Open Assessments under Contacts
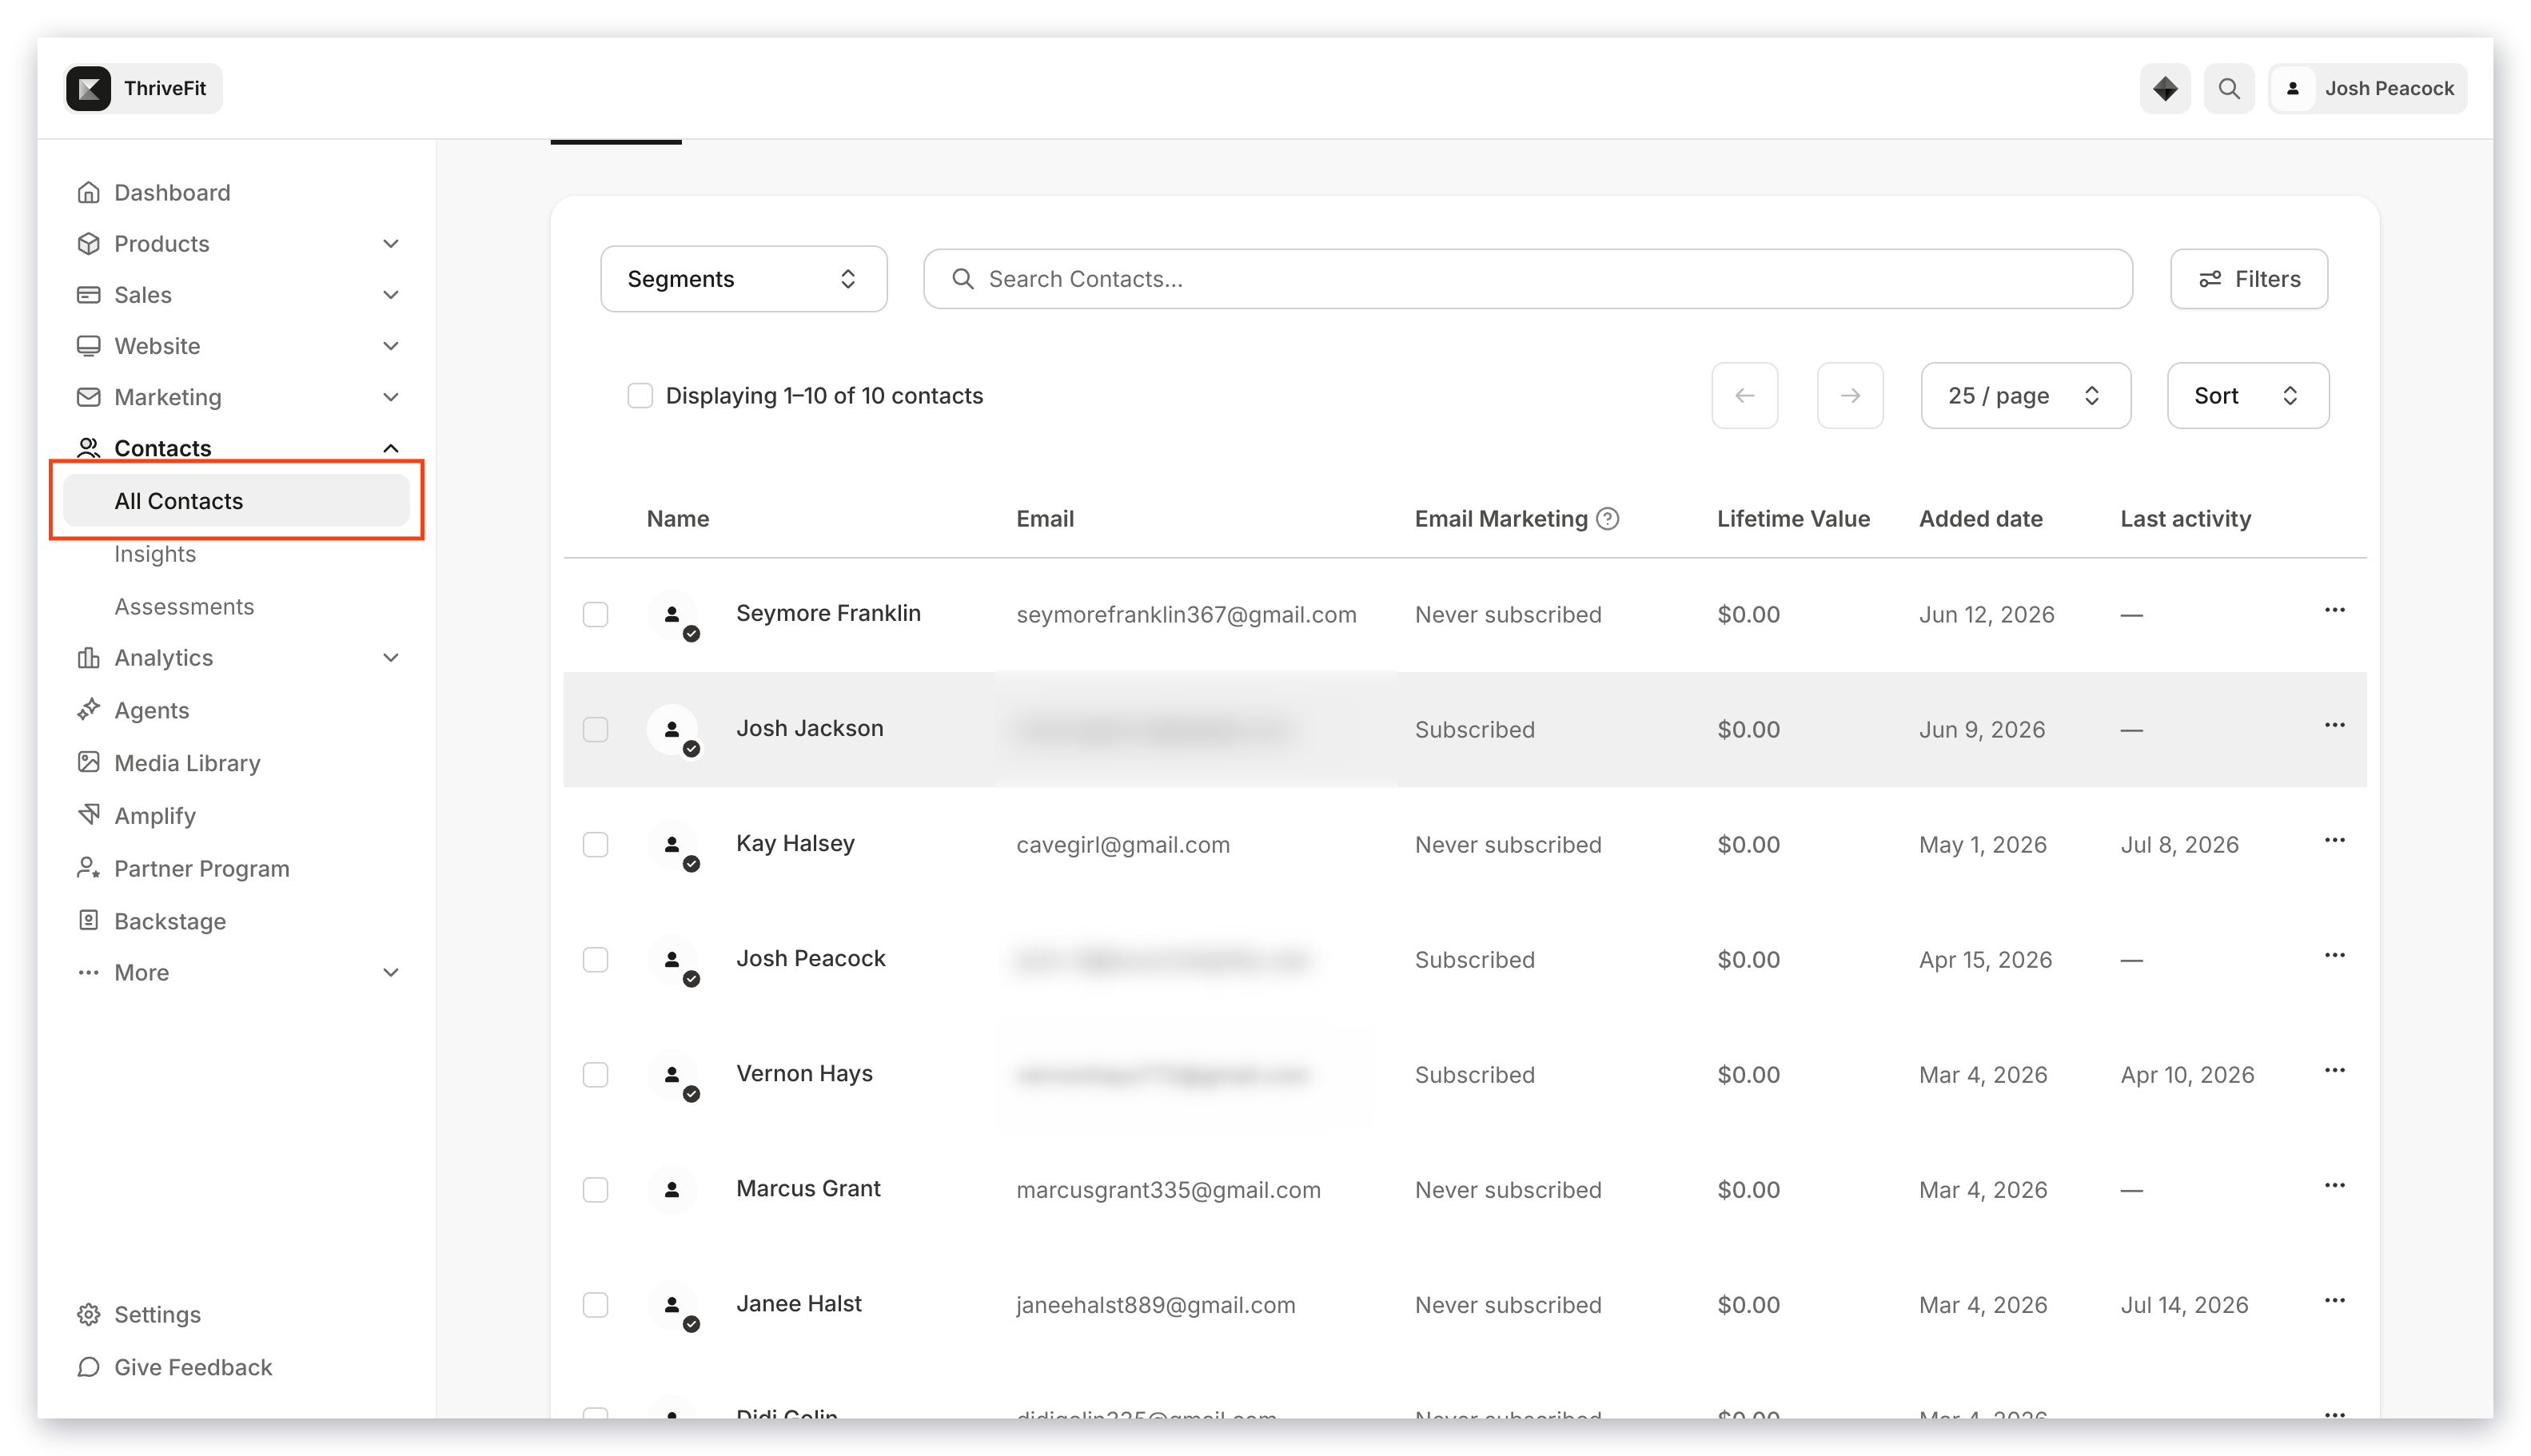 pos(184,606)
